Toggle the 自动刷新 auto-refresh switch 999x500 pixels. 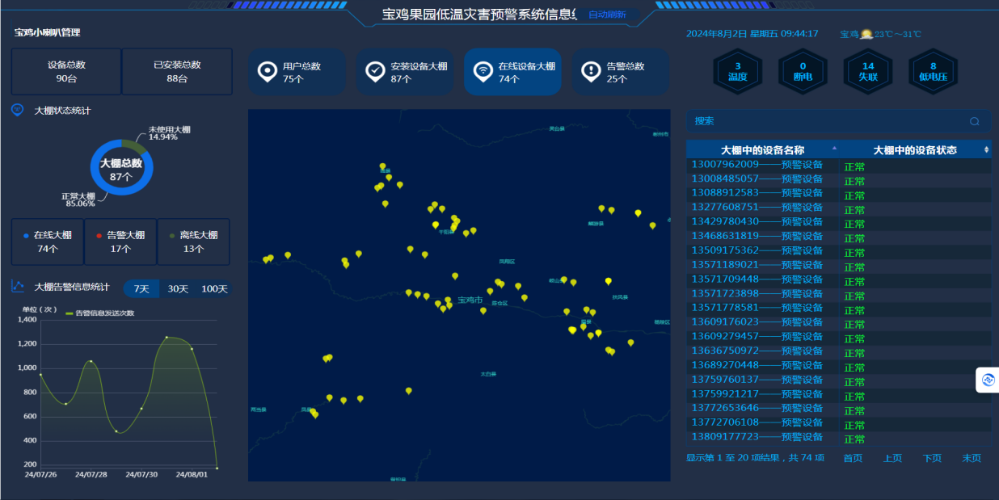(606, 15)
